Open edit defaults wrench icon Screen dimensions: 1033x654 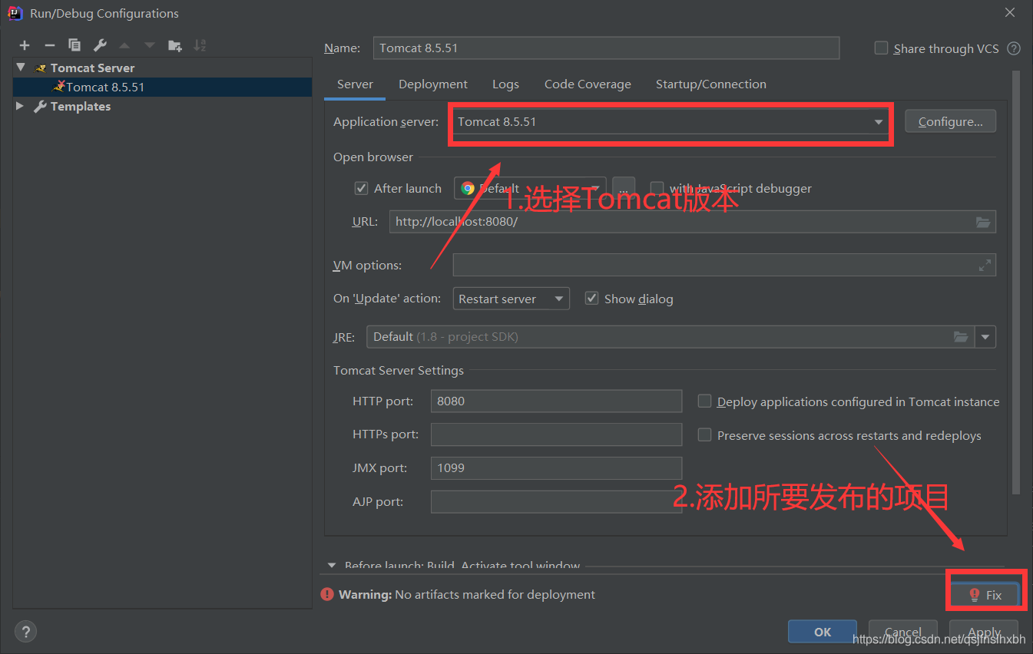pyautogui.click(x=100, y=45)
